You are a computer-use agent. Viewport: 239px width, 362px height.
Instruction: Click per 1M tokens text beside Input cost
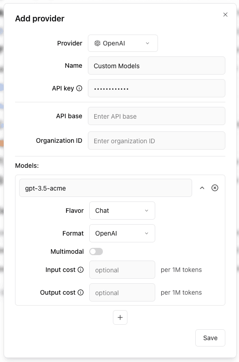tap(181, 270)
